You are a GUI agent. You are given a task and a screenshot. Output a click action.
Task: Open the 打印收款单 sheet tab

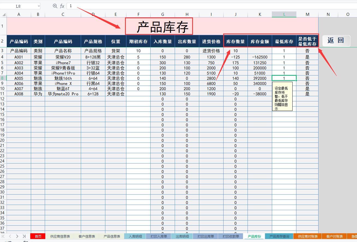(231, 236)
